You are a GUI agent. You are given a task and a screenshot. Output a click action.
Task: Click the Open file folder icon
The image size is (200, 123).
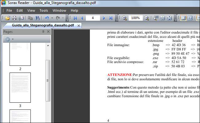8,18
